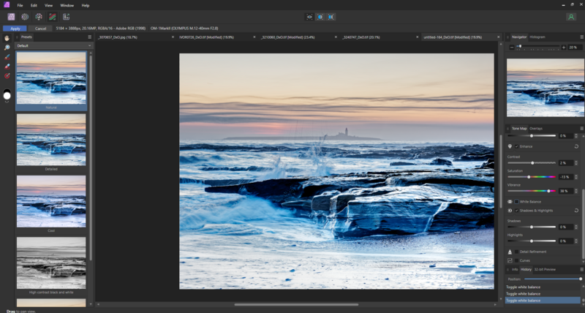Select the first Toggle white balance history entry
Viewport: 585px width, 313px height.
(543, 287)
